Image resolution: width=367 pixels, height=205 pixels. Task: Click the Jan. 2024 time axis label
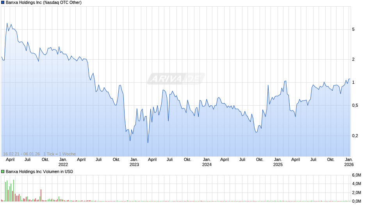(x=207, y=162)
